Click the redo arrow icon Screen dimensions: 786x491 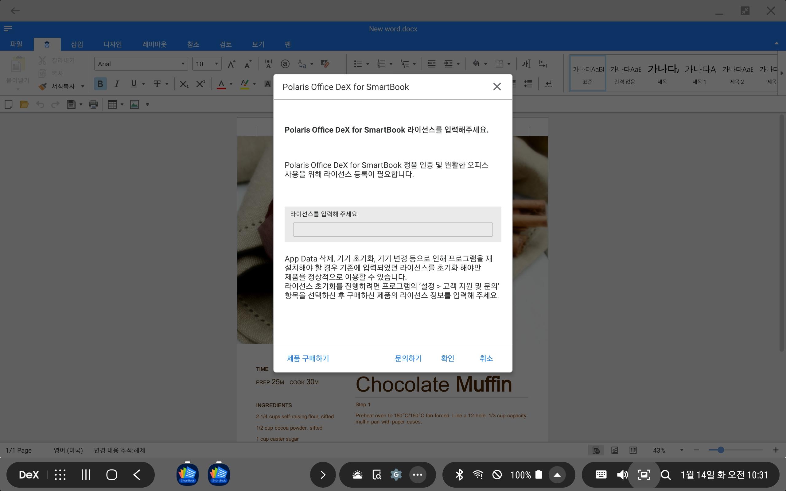coord(56,104)
